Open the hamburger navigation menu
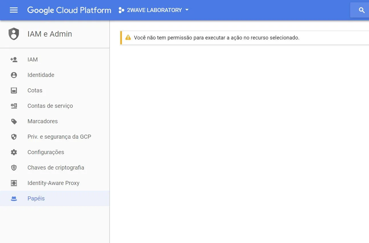 pos(14,10)
